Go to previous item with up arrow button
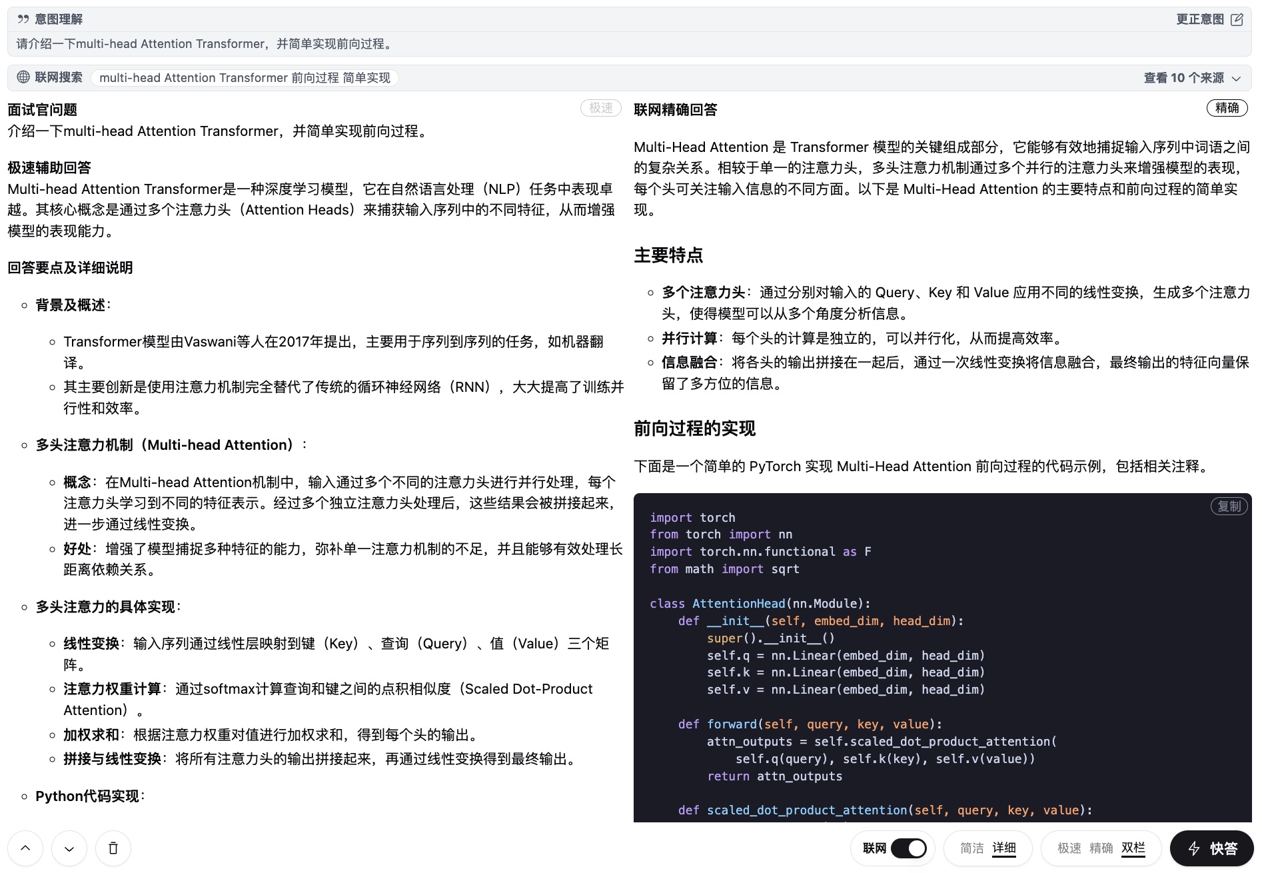This screenshot has width=1262, height=873. point(25,848)
